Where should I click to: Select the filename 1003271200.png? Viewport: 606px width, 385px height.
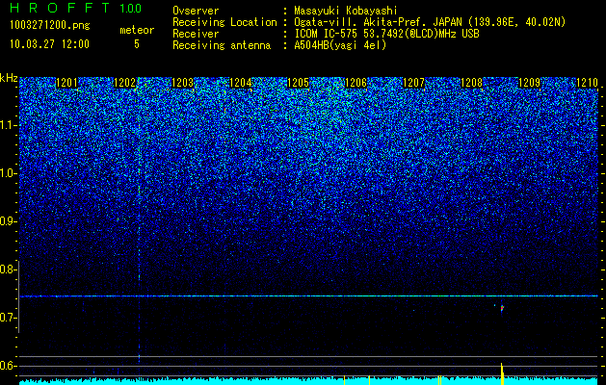[50, 26]
